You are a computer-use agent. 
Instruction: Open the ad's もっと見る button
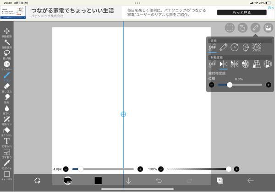242,12
